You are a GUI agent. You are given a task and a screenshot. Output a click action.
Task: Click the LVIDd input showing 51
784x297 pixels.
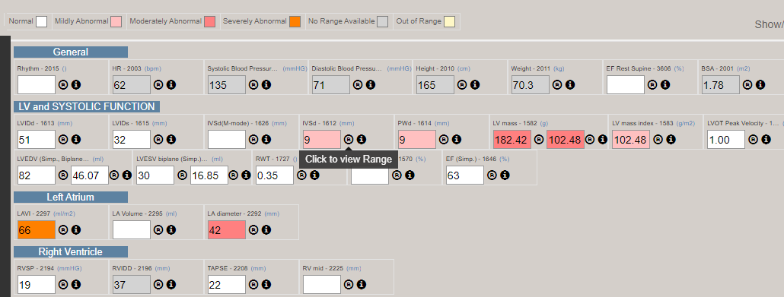point(37,140)
